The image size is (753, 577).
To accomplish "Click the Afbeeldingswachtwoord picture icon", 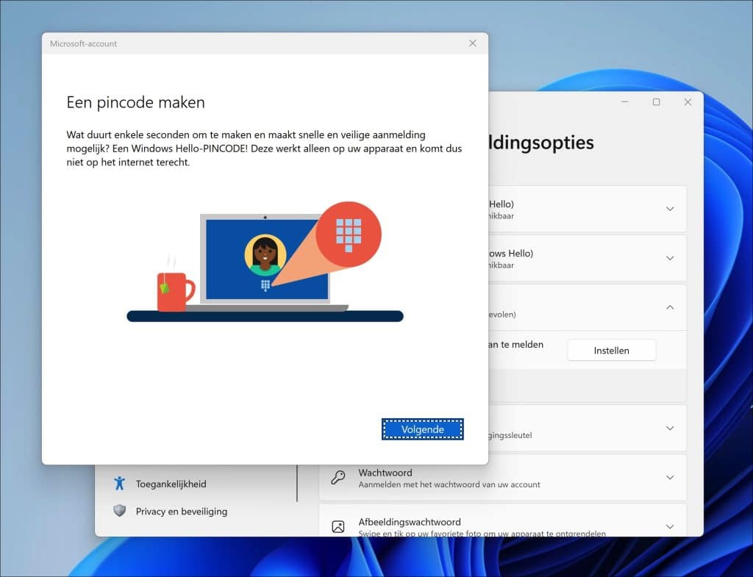I will coord(338,526).
